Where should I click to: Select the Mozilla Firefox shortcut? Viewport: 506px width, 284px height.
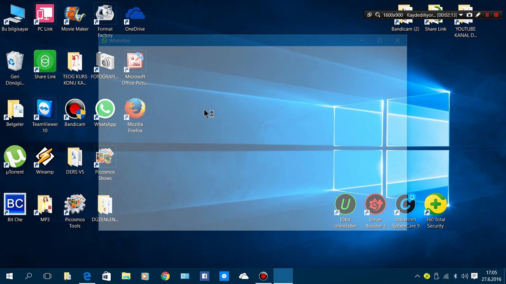135,116
